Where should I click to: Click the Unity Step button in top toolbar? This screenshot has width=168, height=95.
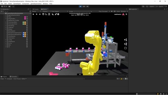pos(87,6)
